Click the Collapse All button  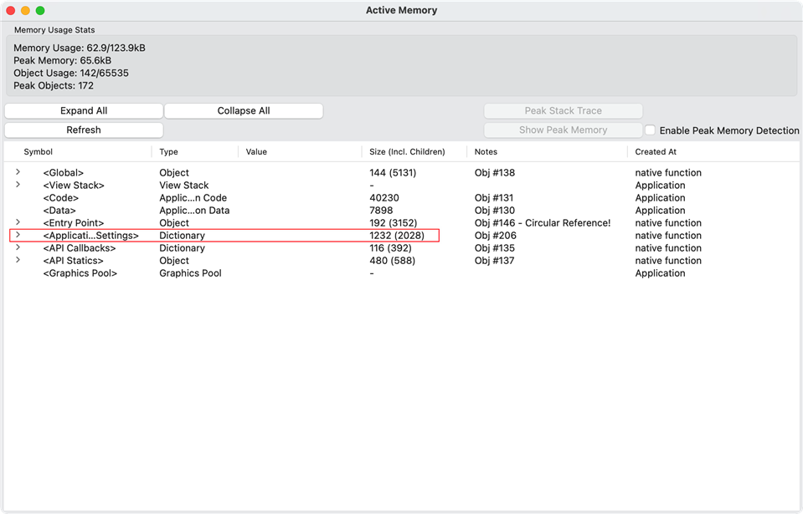click(x=244, y=111)
